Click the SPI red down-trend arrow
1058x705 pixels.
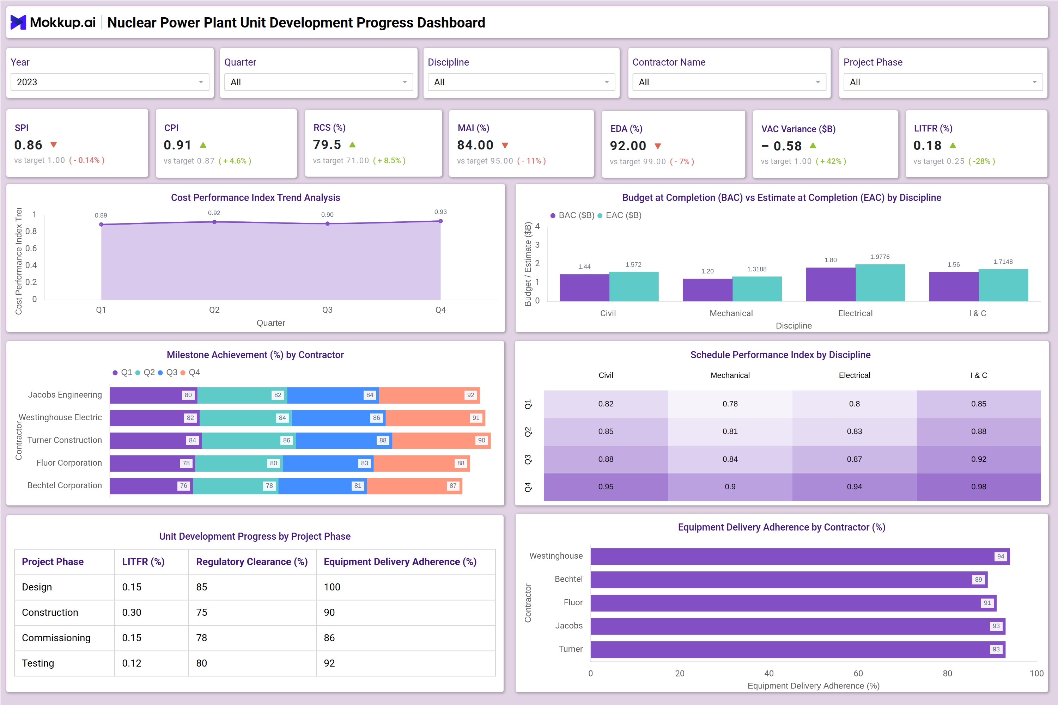(x=54, y=145)
